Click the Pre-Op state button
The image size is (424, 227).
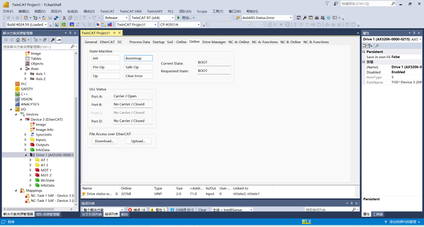click(106, 67)
